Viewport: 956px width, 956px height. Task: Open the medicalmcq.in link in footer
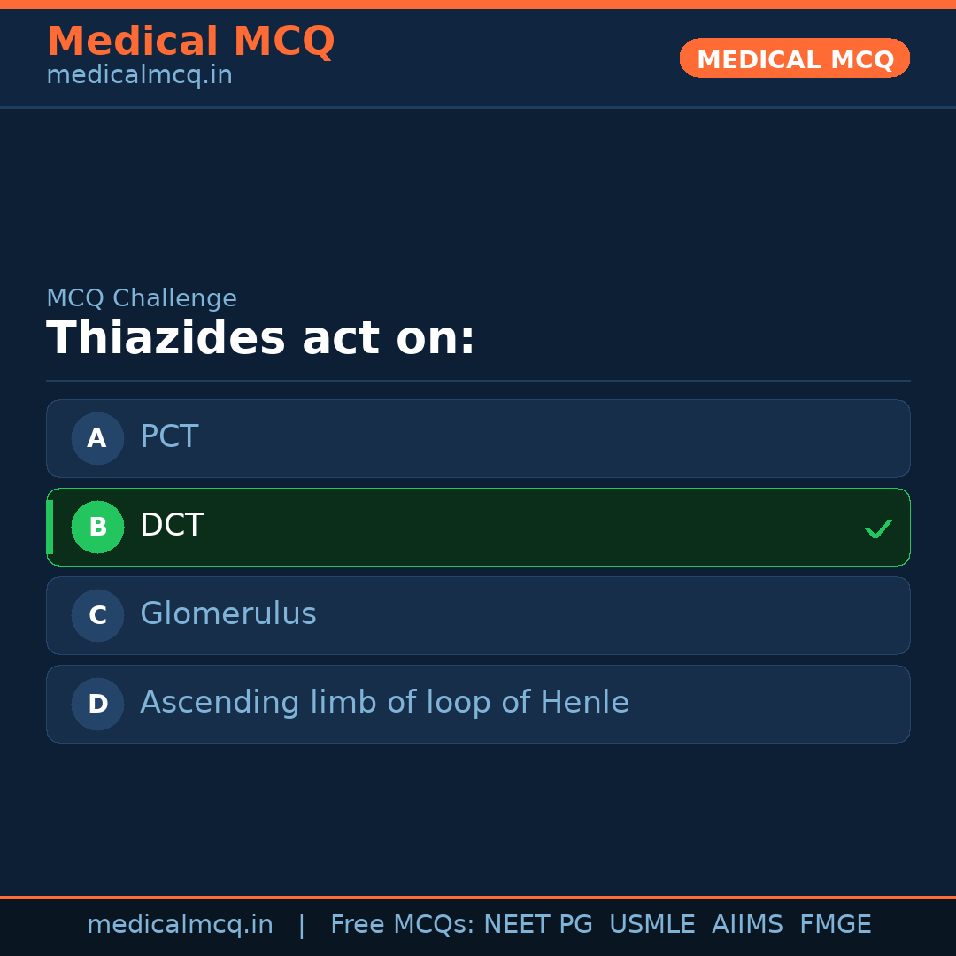(x=181, y=923)
